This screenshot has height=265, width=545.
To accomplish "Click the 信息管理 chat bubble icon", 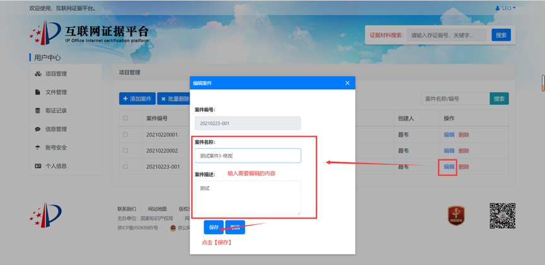I will coord(38,129).
